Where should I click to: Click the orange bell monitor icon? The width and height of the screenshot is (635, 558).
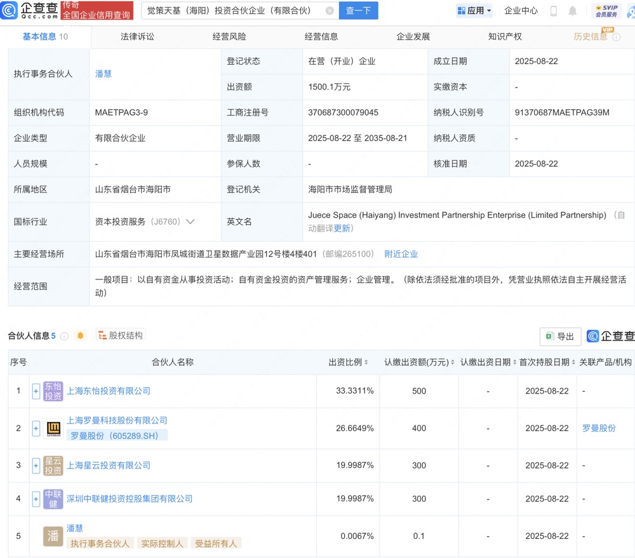point(80,336)
